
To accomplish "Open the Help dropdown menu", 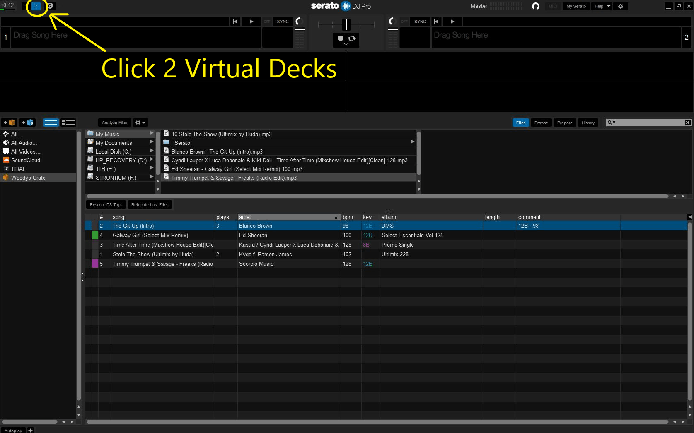I will pos(602,6).
